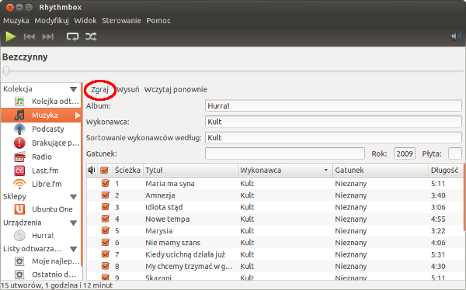
Task: Click the empty Gatunek input field
Action: click(x=285, y=154)
